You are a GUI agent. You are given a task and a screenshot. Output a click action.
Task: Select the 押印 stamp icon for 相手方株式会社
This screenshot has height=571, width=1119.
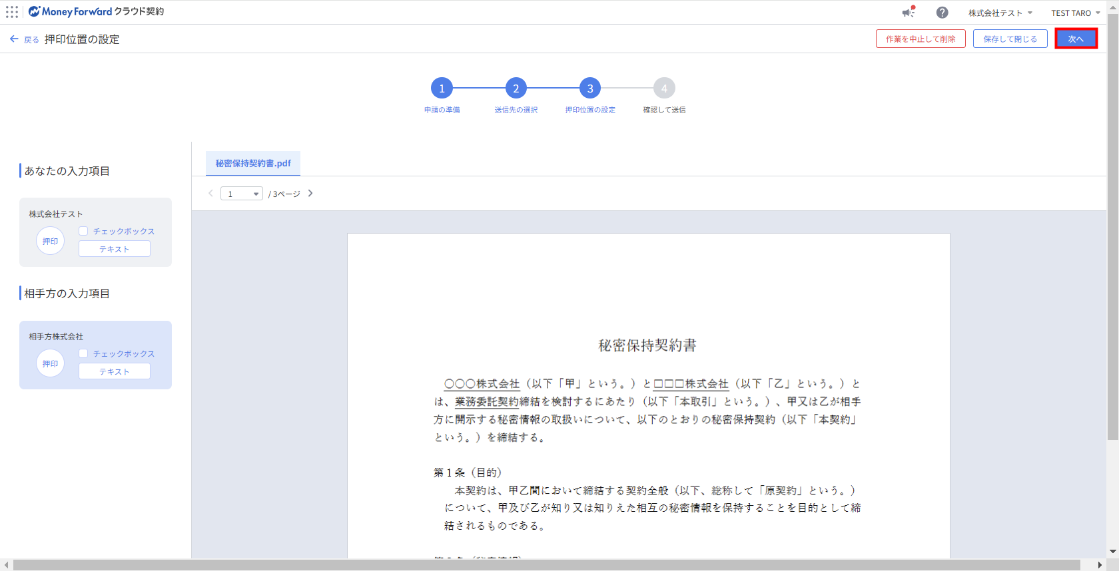pyautogui.click(x=50, y=363)
